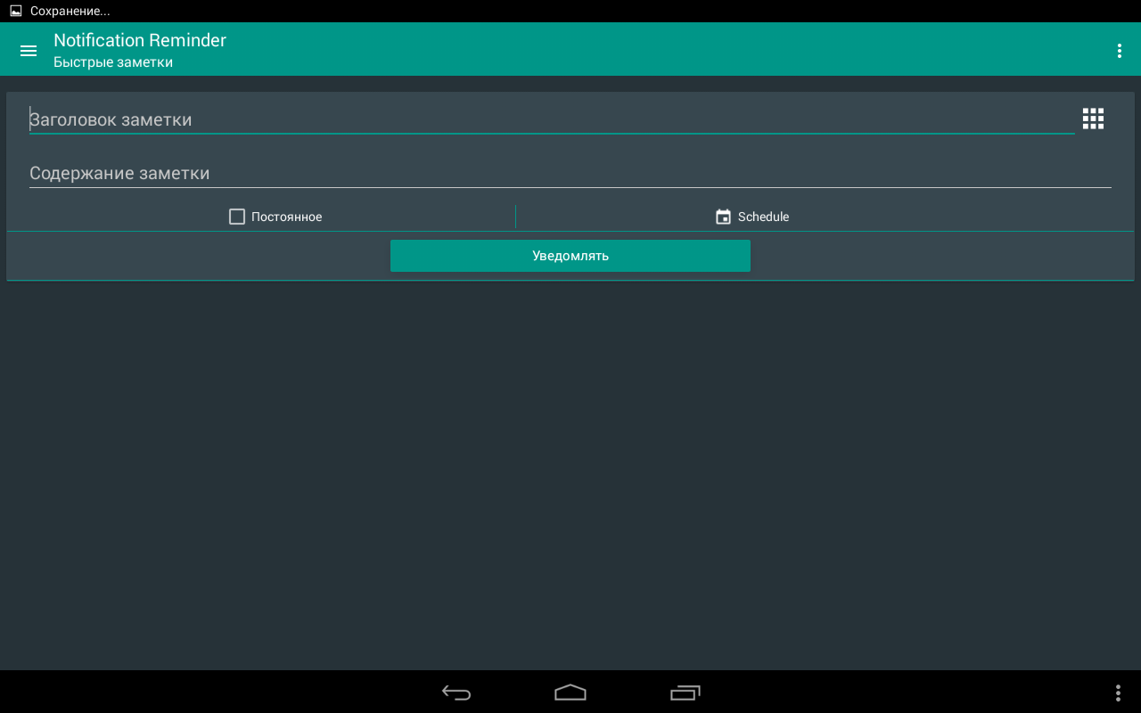Enable the Постоянное checkbox
Image resolution: width=1141 pixels, height=713 pixels.
tap(237, 217)
